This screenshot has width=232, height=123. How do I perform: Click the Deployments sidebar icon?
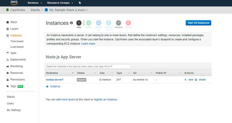[x=8, y=60]
